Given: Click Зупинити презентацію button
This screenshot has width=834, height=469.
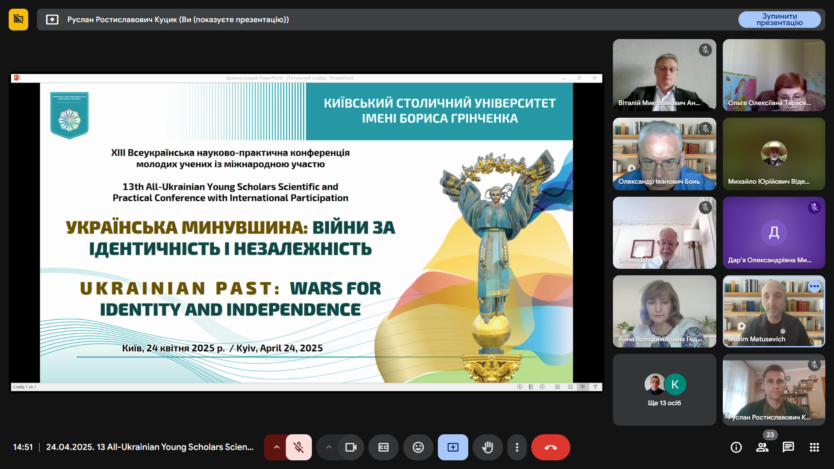Looking at the screenshot, I should click(x=780, y=19).
